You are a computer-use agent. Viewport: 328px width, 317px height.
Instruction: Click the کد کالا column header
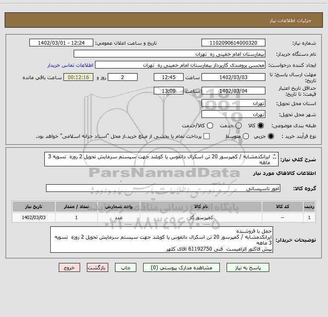click(282, 206)
